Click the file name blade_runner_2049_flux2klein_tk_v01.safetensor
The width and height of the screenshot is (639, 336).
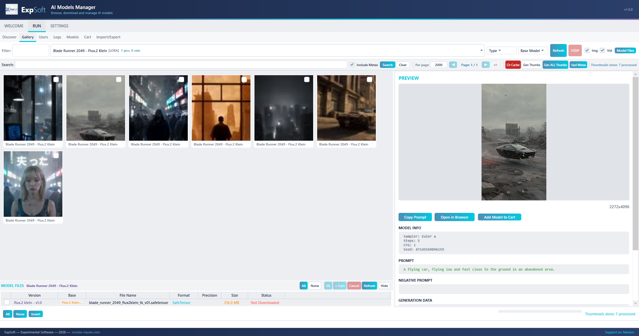coord(128,303)
